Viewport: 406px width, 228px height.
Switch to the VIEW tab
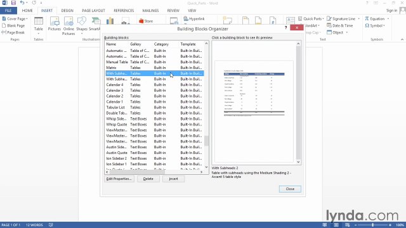point(192,11)
